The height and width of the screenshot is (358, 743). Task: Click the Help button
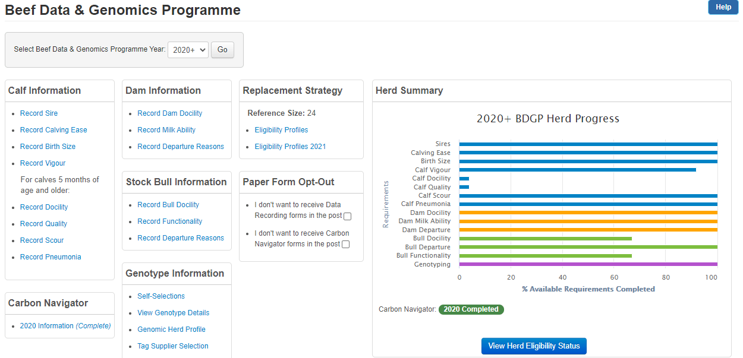tap(723, 7)
